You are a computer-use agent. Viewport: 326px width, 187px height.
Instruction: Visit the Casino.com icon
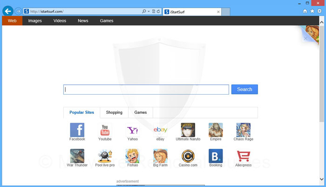(188, 156)
